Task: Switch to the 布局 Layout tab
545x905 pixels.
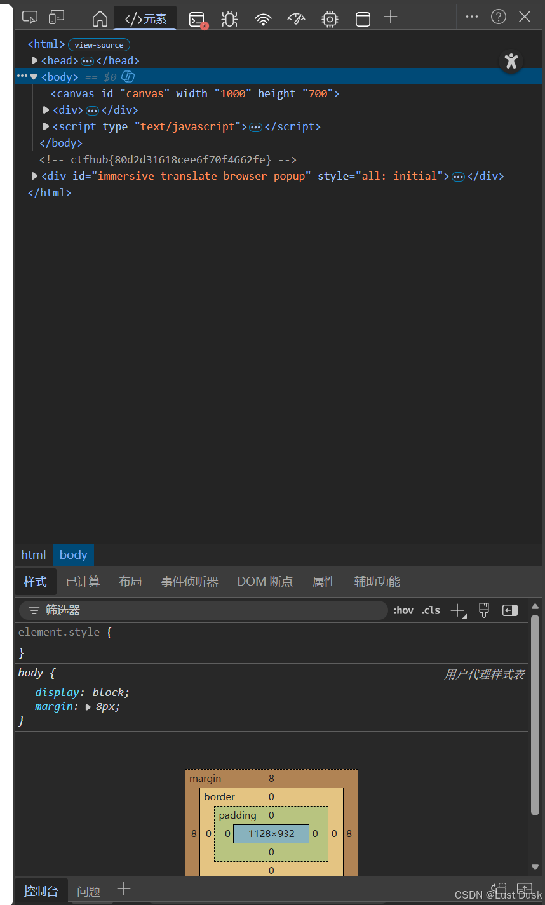Action: (x=130, y=582)
